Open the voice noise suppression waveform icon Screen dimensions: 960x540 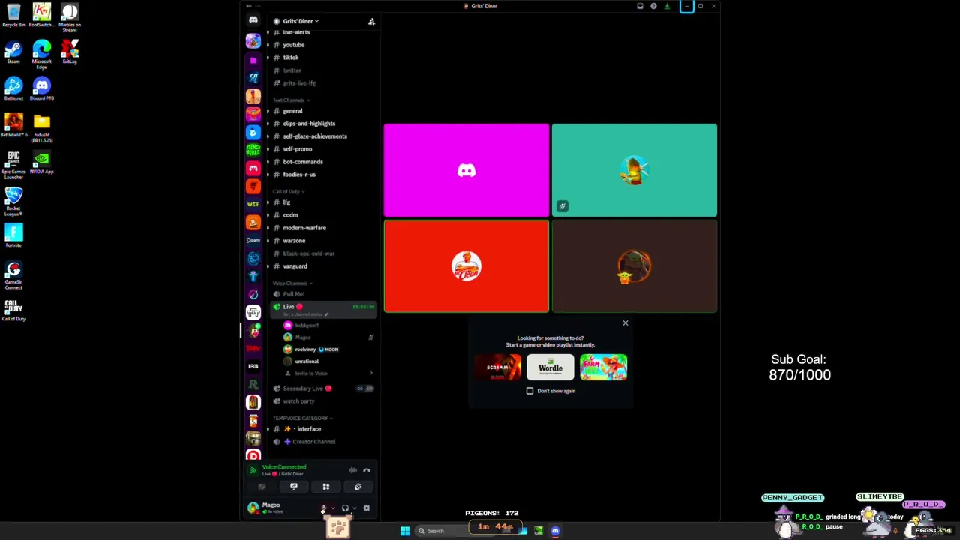(x=352, y=470)
